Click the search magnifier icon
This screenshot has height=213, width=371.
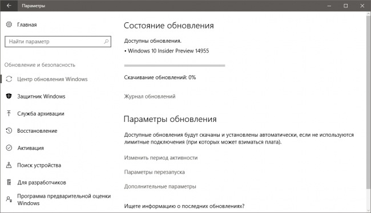(106, 42)
